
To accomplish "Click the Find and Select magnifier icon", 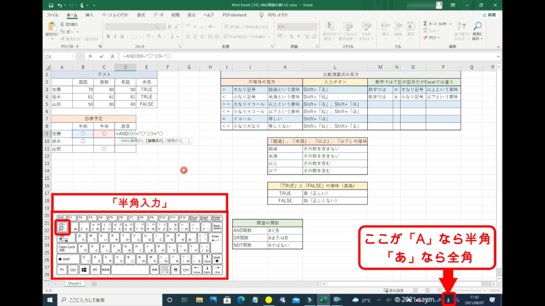I will [477, 27].
